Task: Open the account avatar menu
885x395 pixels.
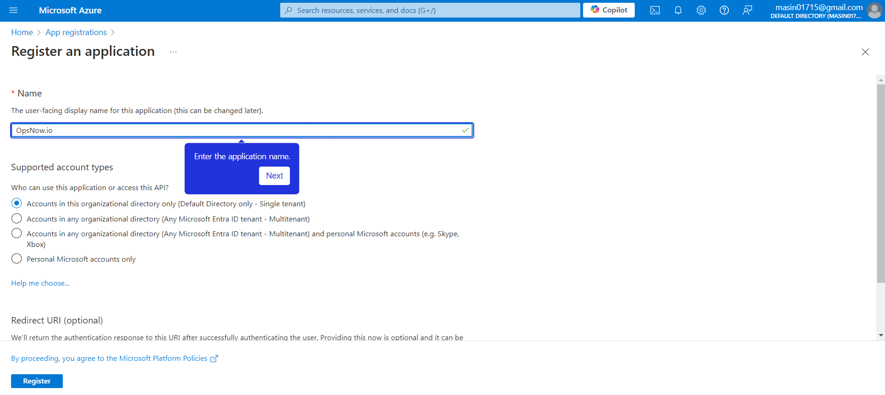Action: click(x=874, y=10)
